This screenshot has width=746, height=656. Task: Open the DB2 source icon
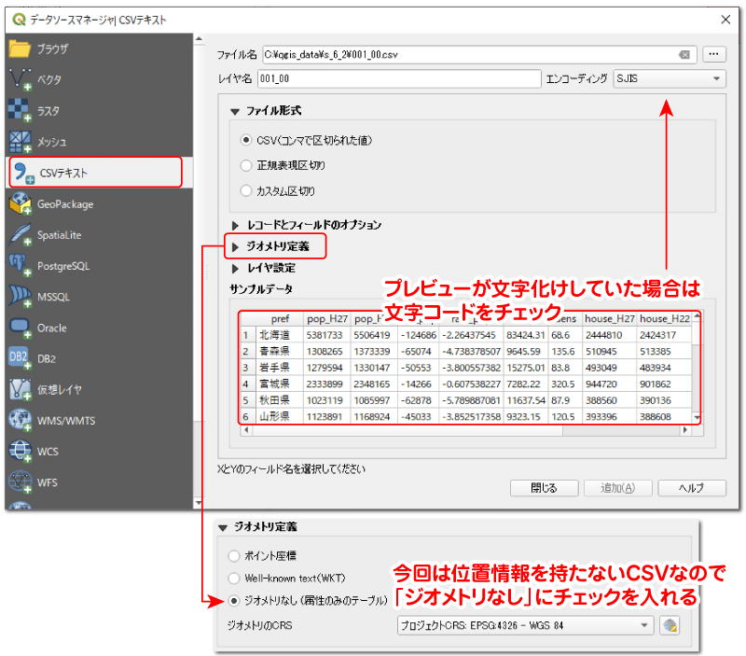20,358
